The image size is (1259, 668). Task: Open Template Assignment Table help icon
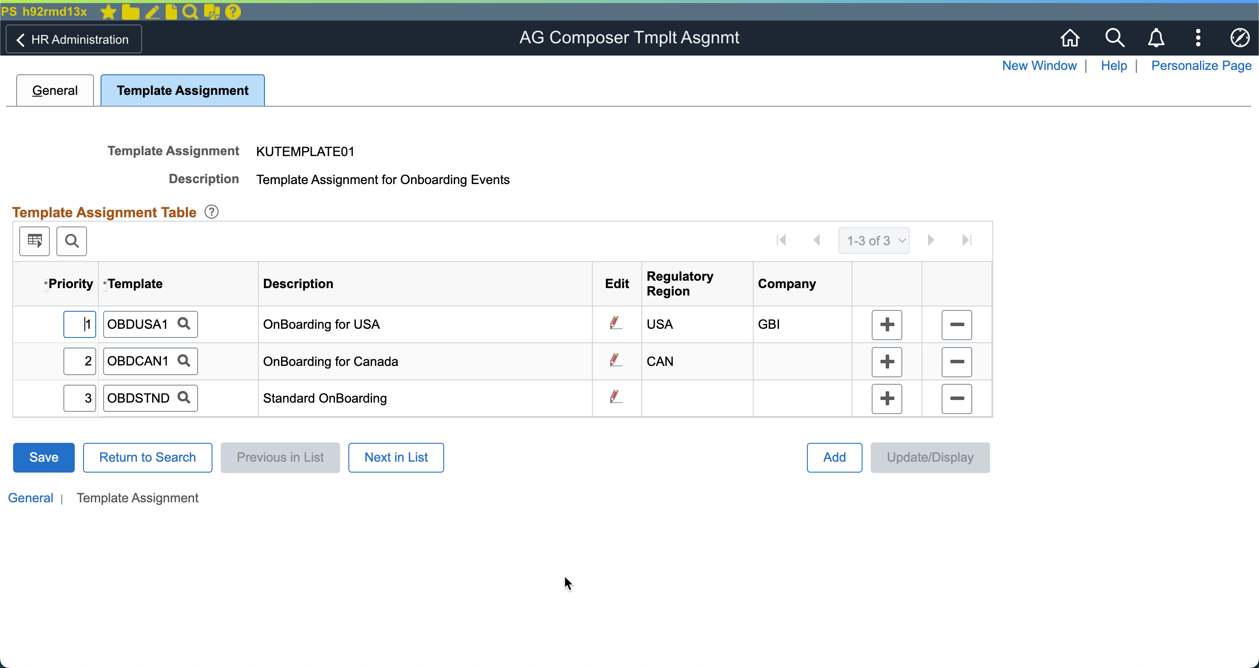(x=211, y=212)
